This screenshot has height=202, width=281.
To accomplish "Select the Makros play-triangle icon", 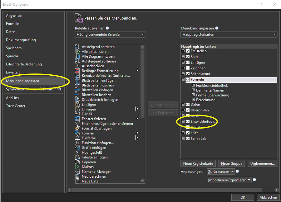I will [x=77, y=167].
